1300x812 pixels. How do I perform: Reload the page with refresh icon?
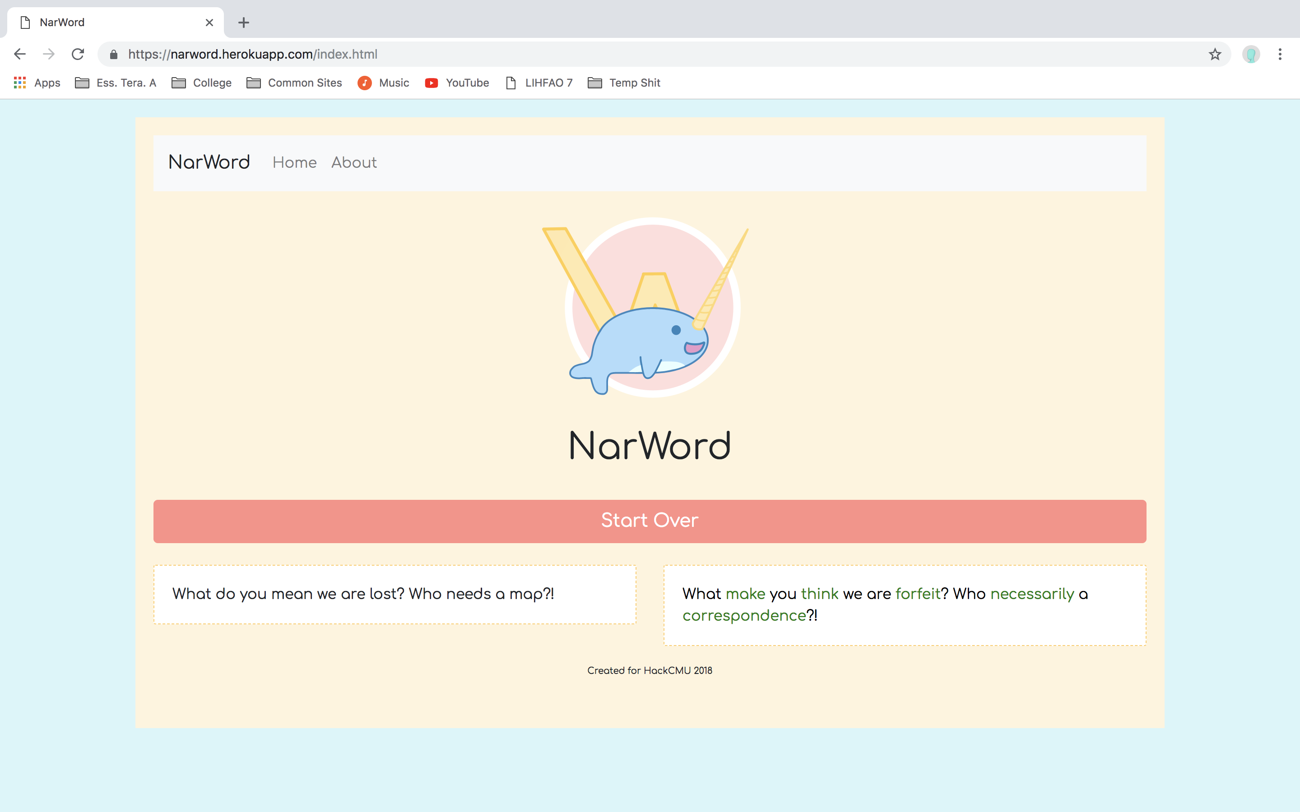[x=79, y=54]
